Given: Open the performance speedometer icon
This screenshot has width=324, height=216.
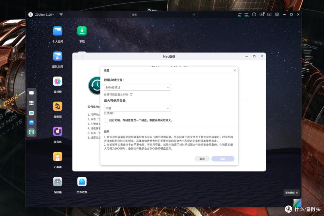Looking at the screenshot, I should coord(254,14).
